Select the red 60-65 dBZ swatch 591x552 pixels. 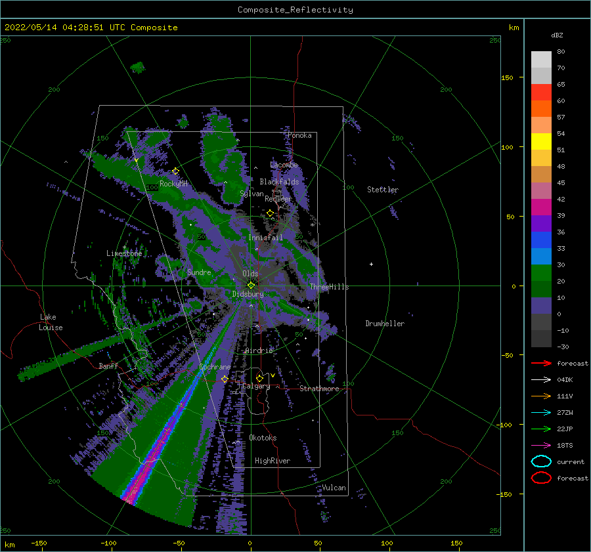(541, 93)
